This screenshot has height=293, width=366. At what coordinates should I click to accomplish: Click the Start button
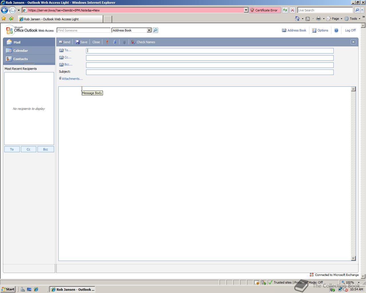8,289
